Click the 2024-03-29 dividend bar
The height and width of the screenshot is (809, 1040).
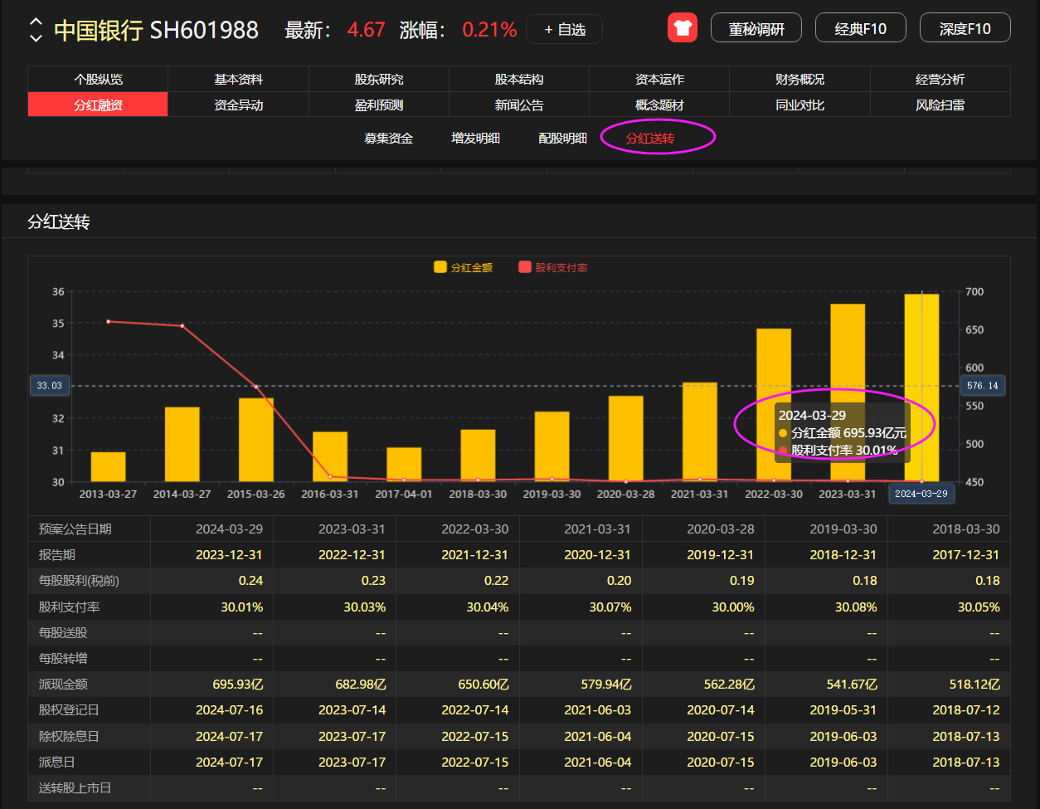(921, 387)
